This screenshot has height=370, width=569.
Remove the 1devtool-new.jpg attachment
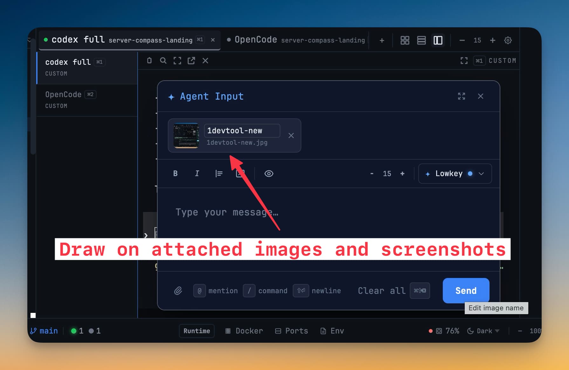[x=291, y=135]
